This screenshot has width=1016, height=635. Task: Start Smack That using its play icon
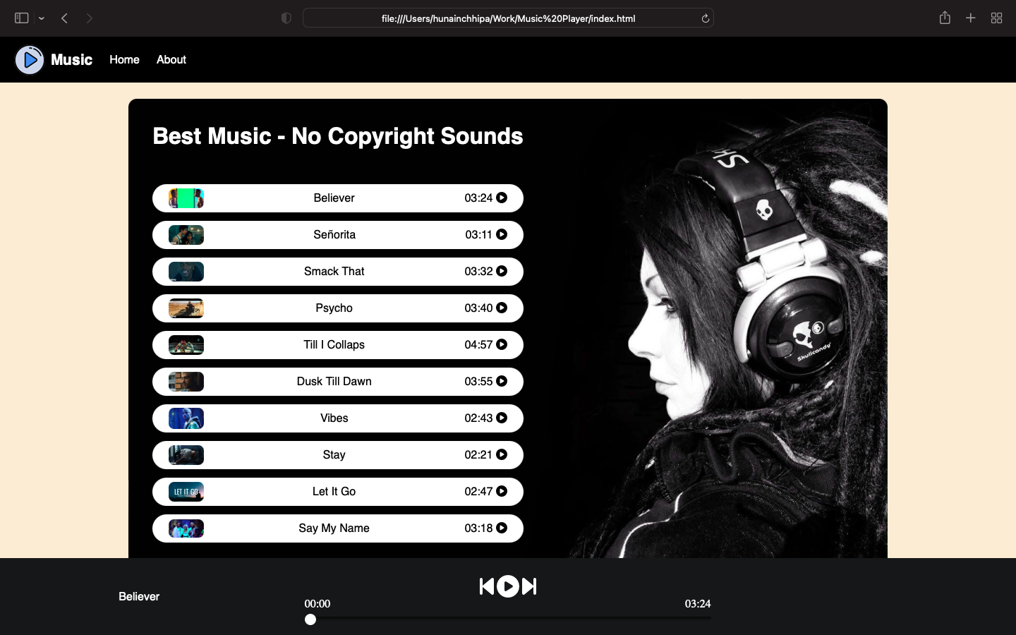(502, 272)
